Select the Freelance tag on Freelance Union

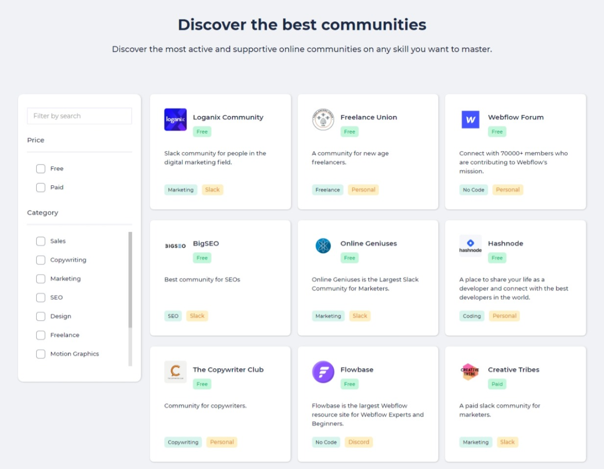click(328, 190)
